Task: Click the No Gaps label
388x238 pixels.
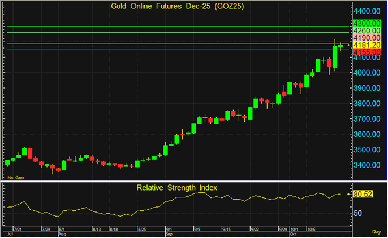Action: 15,178
